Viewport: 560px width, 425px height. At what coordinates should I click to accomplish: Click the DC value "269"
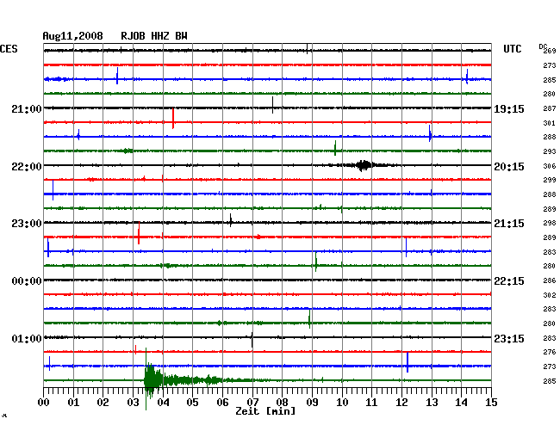click(550, 51)
